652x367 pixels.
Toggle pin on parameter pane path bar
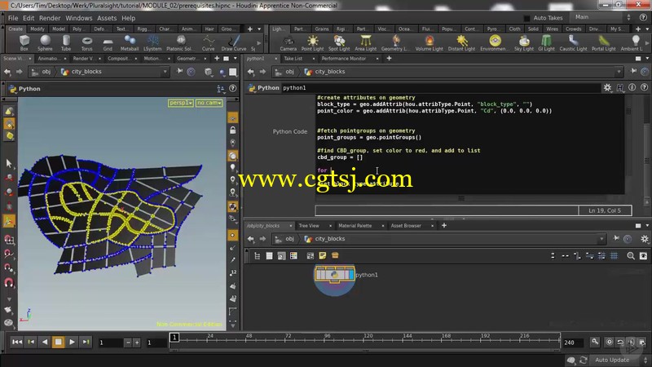coord(633,71)
